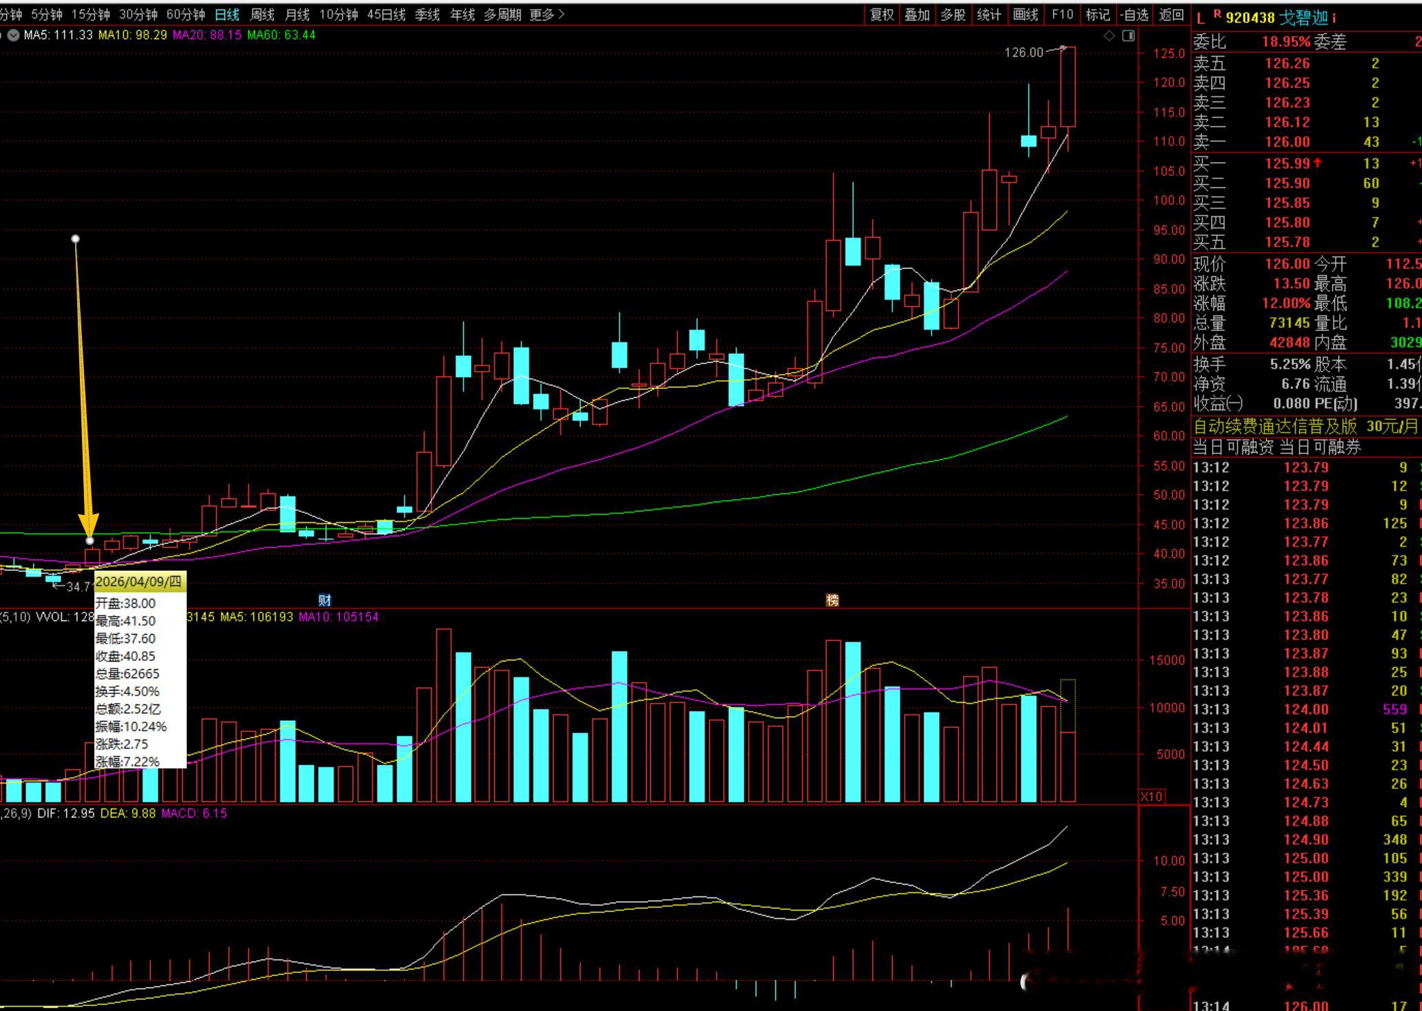Click the info 'i' icon beside 戈碧迦

point(1334,17)
